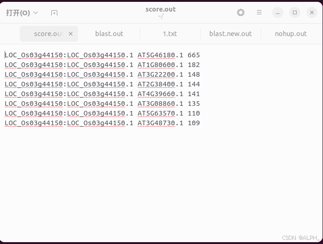Click the score value 135
Screen dimensions: 323x244
point(194,104)
